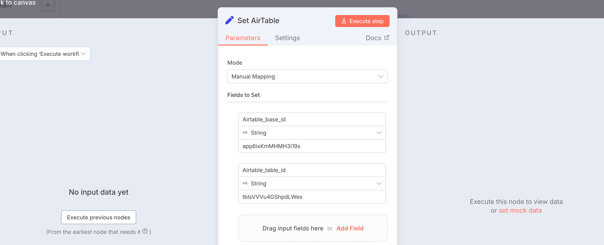Expand String type chevron for Airtable_table_id

coord(379,183)
